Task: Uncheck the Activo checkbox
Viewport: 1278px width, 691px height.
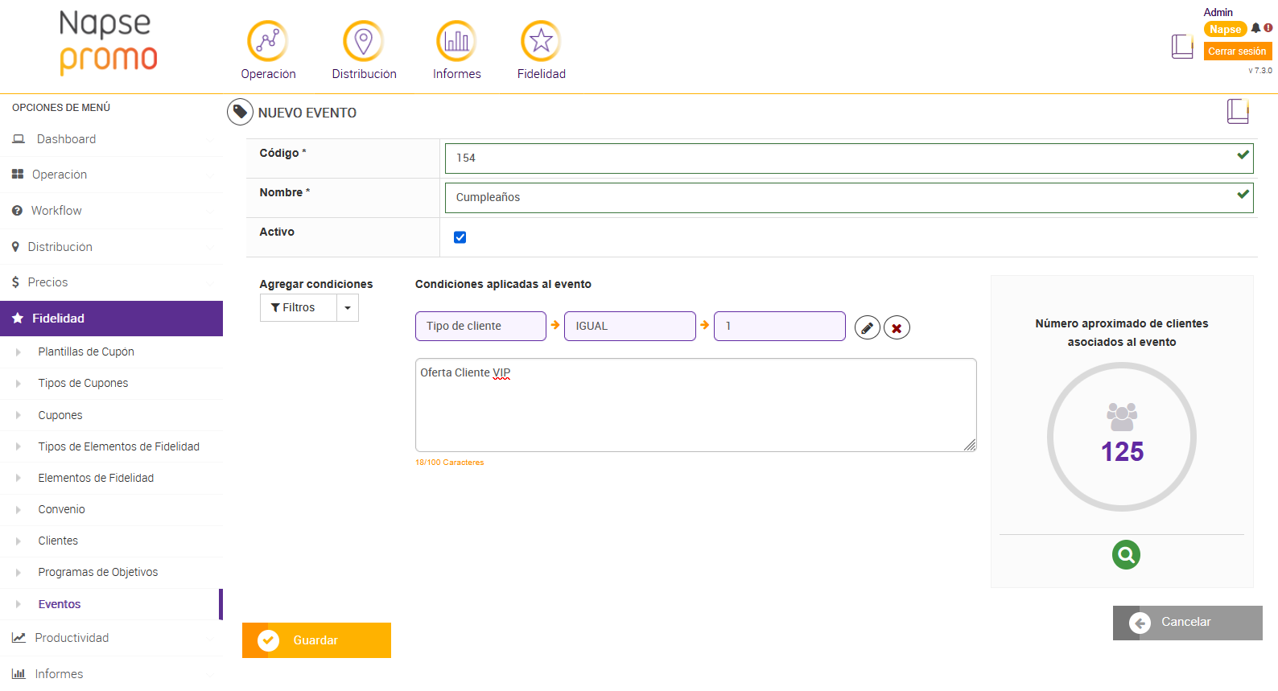Action: 460,237
